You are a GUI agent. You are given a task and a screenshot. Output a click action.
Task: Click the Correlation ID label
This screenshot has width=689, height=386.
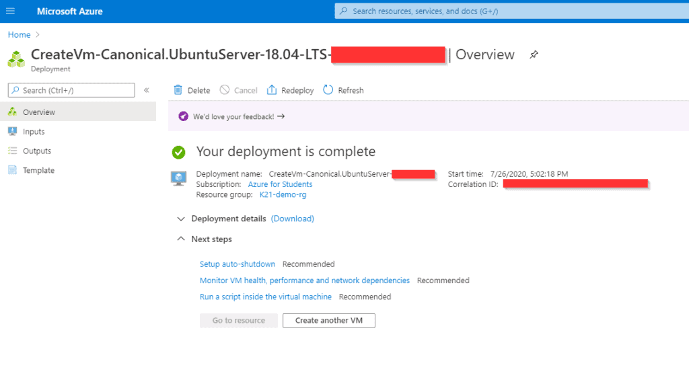click(473, 184)
